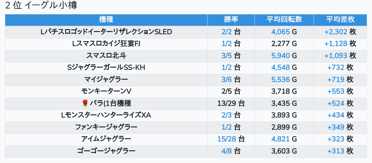Click the 3/6 link for マイジャグラー
This screenshot has height=163, width=372.
(x=226, y=79)
